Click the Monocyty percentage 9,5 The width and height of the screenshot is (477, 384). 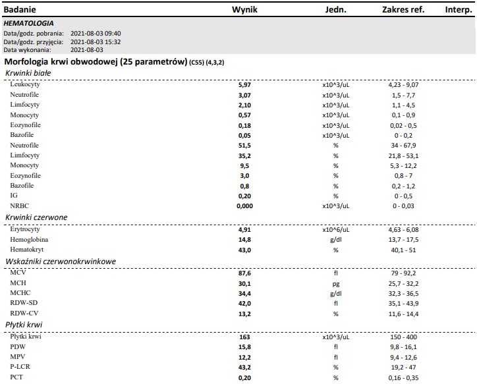click(244, 166)
